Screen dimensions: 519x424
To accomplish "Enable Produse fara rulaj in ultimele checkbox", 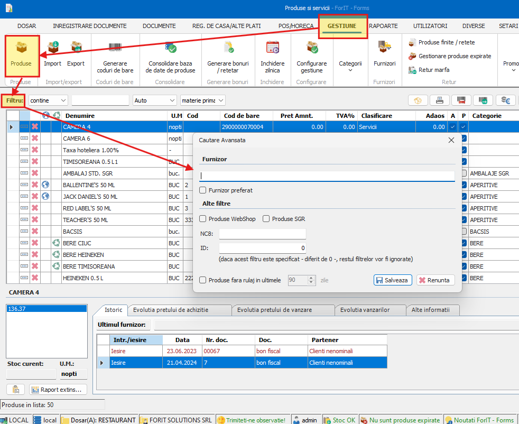I will pyautogui.click(x=203, y=280).
